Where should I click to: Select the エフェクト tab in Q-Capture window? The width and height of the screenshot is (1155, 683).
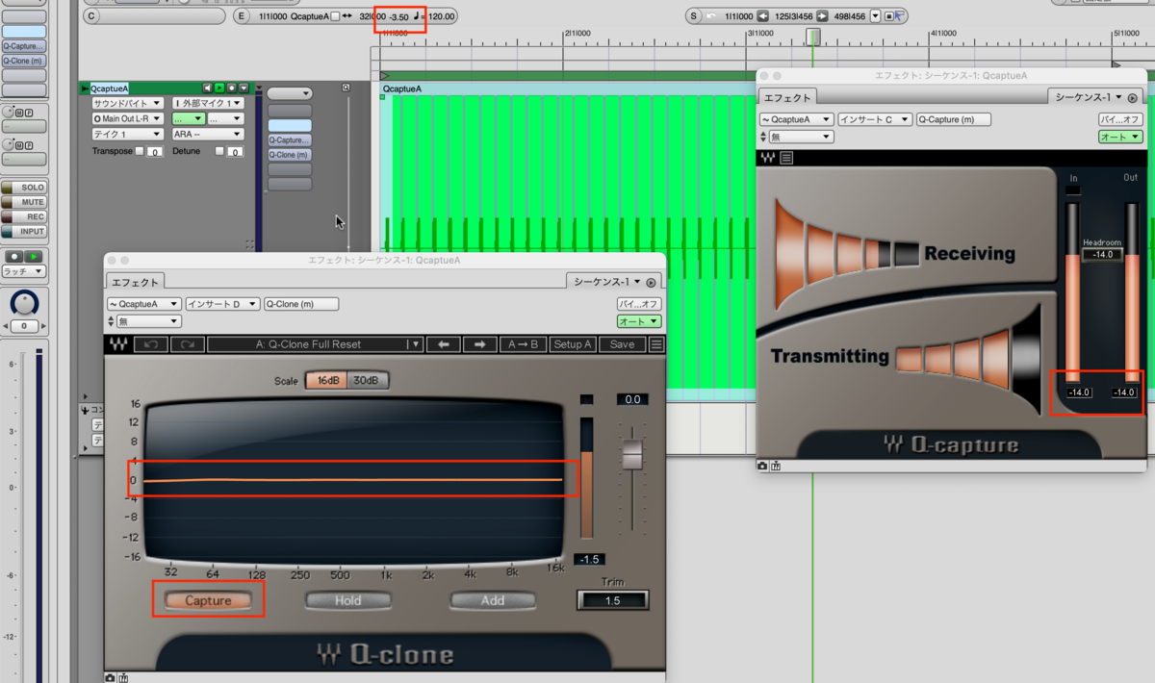(788, 97)
